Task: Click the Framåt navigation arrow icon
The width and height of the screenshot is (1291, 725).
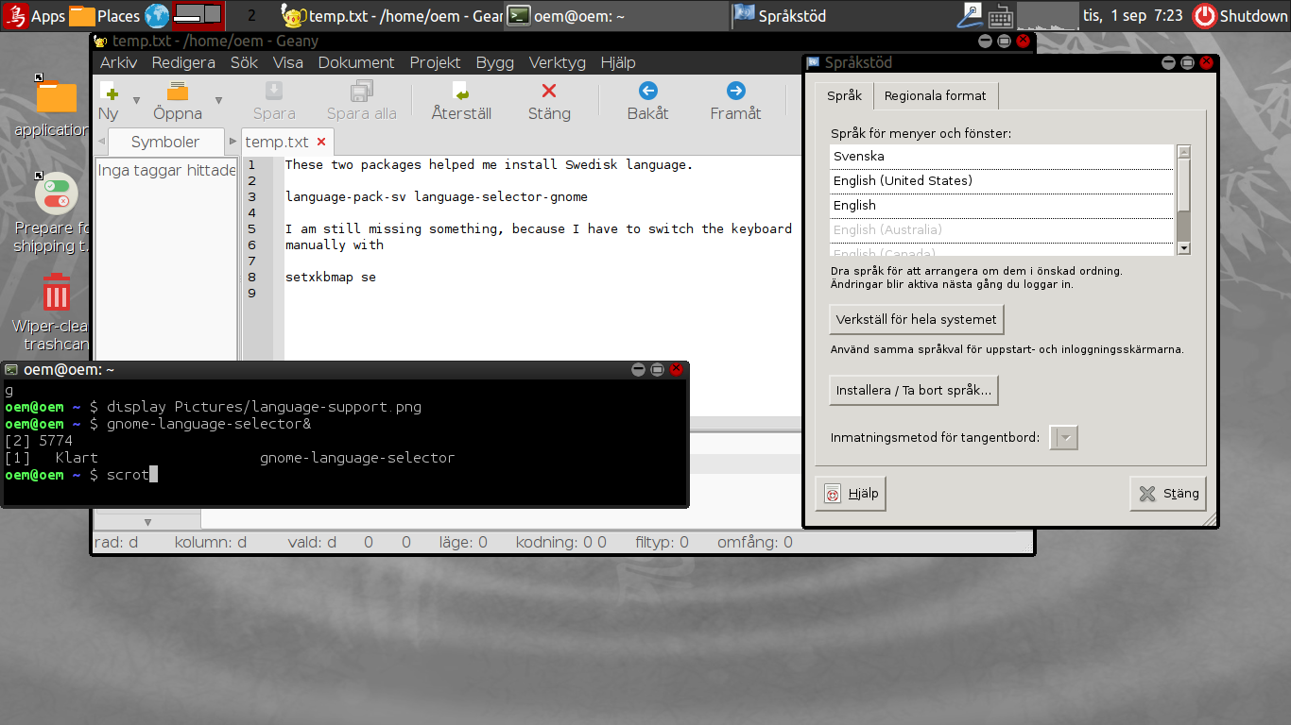Action: click(735, 92)
